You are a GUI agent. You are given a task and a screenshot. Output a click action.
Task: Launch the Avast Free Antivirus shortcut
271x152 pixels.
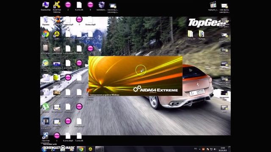click(57, 7)
